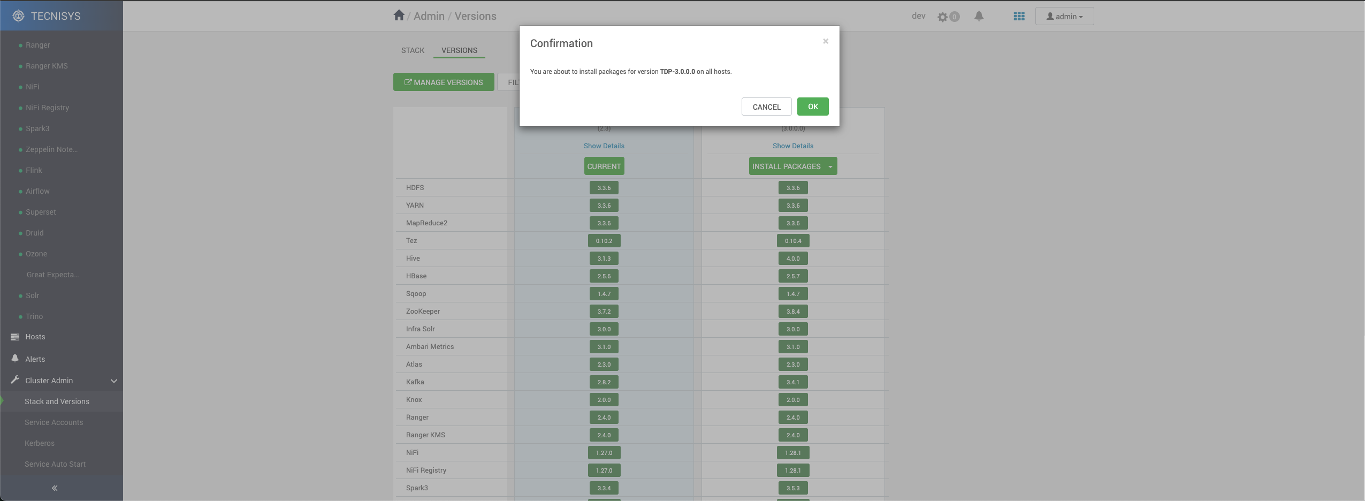Click the Tecnisys logo icon
This screenshot has height=501, width=1365.
tap(18, 16)
